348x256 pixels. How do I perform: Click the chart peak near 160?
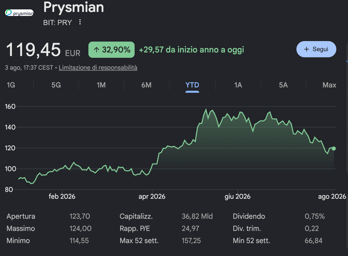click(206, 109)
